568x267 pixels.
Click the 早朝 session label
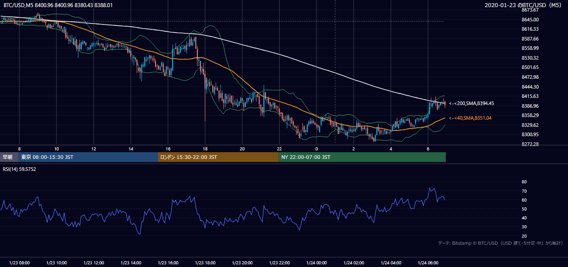coord(8,157)
